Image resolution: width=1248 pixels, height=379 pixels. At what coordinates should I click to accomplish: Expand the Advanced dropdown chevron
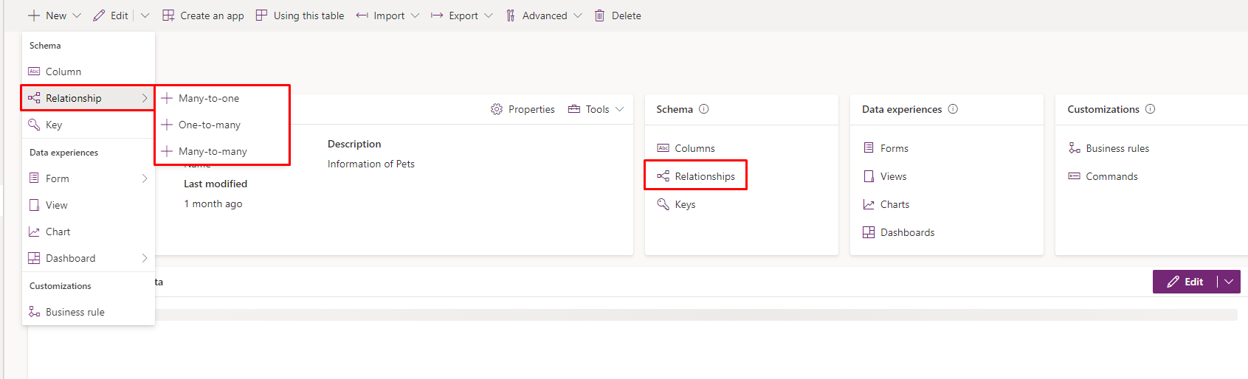pyautogui.click(x=578, y=15)
